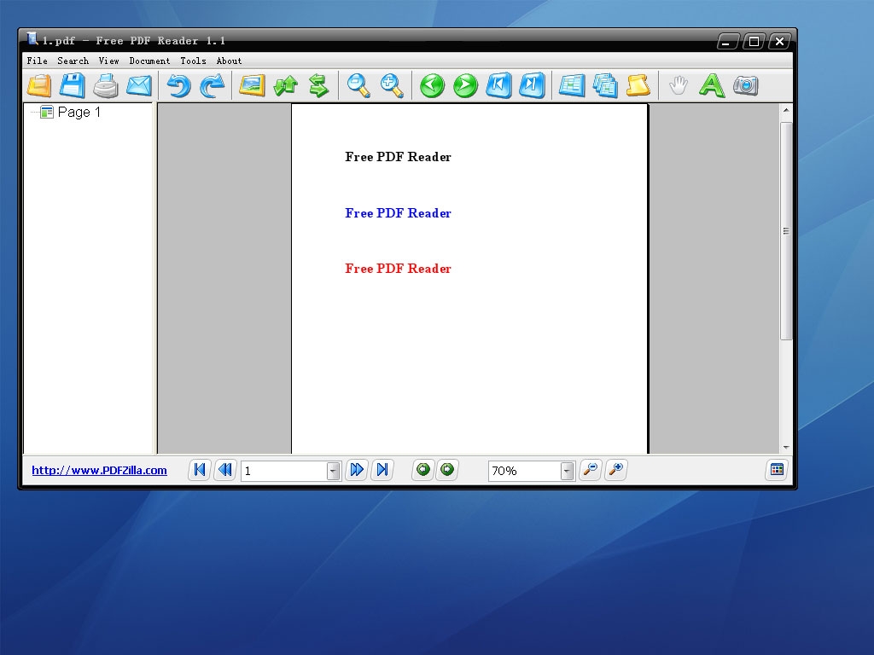Activate the text selection A tool
874x655 pixels.
point(711,85)
